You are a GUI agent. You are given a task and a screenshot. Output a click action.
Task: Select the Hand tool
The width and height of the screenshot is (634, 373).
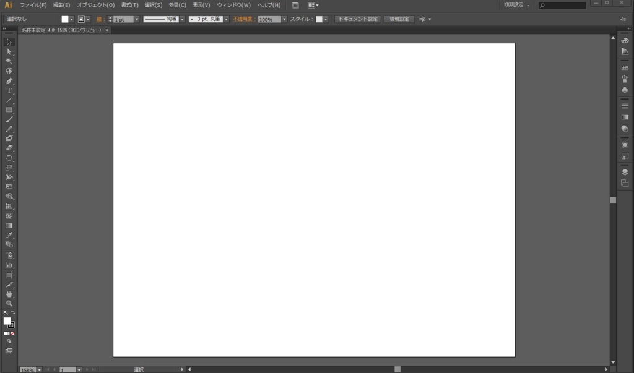(x=9, y=294)
